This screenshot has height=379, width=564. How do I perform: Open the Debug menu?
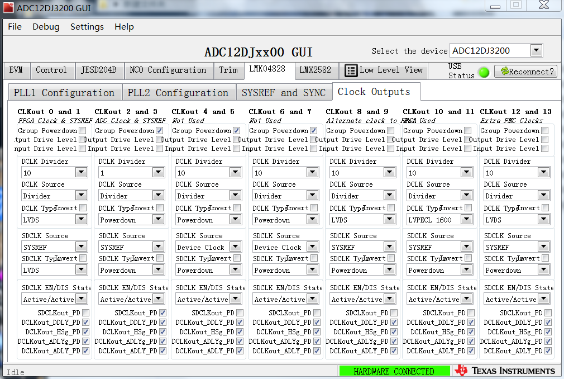pos(46,27)
